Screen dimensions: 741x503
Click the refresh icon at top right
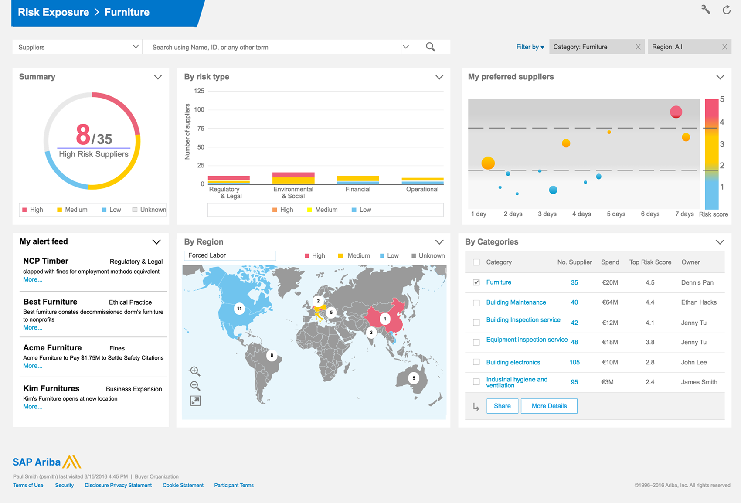click(x=727, y=9)
